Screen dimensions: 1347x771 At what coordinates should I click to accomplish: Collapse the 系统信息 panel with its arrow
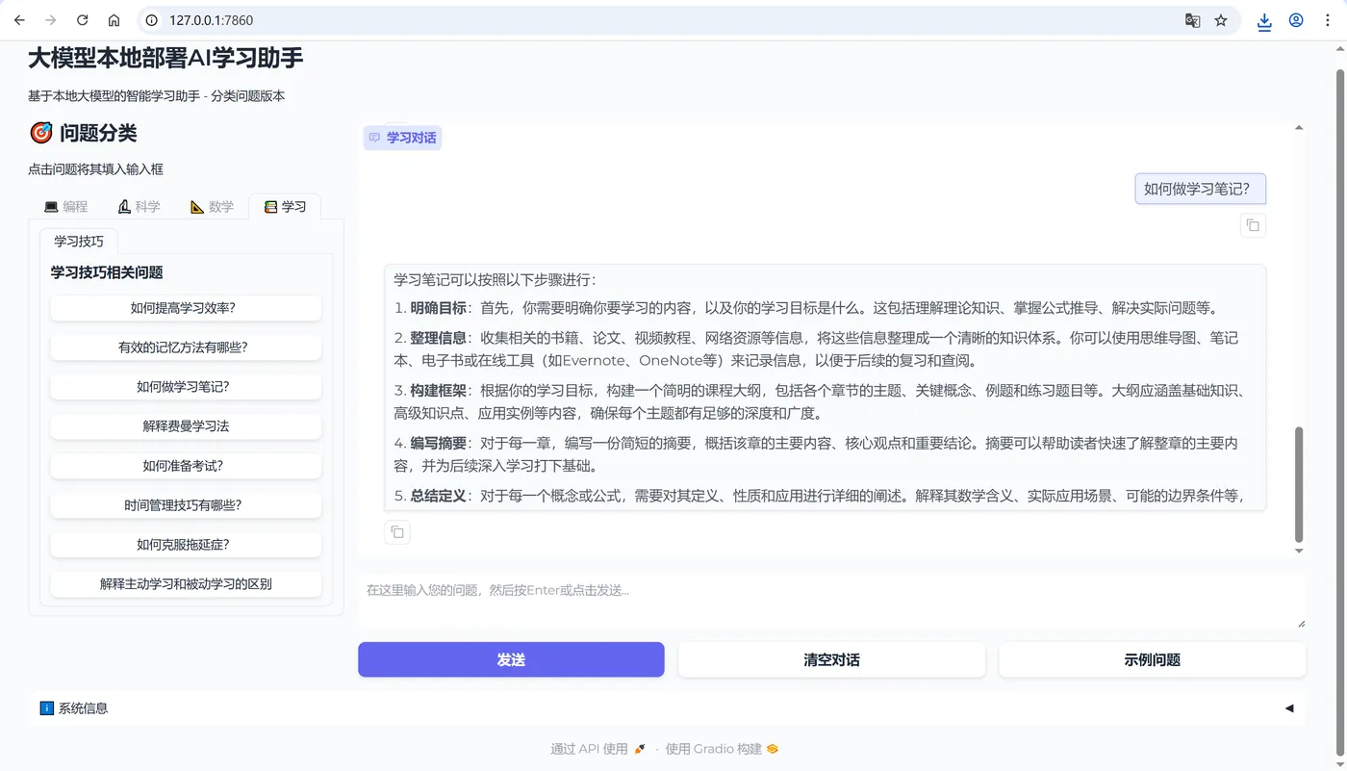[1288, 707]
